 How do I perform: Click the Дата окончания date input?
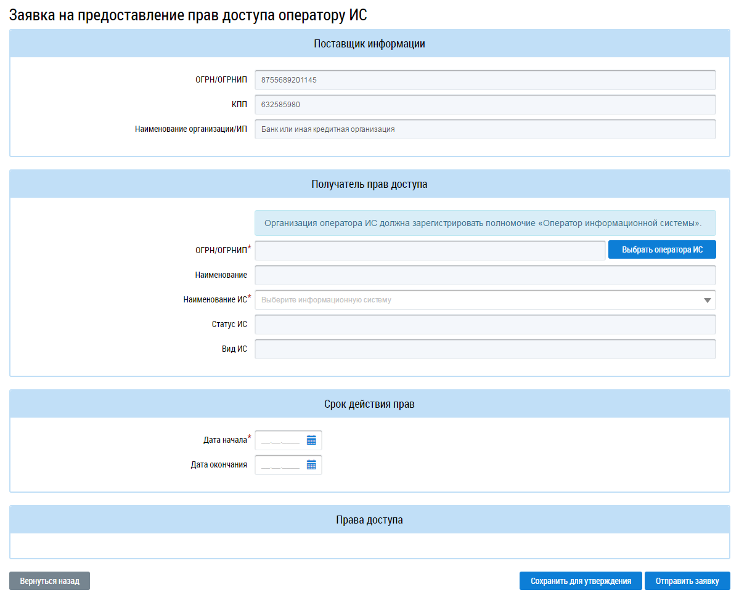click(280, 465)
